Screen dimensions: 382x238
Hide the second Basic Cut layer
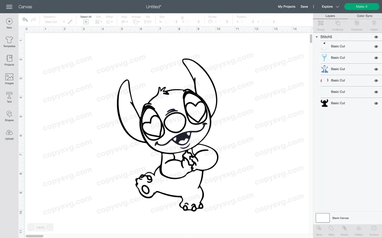point(376,58)
